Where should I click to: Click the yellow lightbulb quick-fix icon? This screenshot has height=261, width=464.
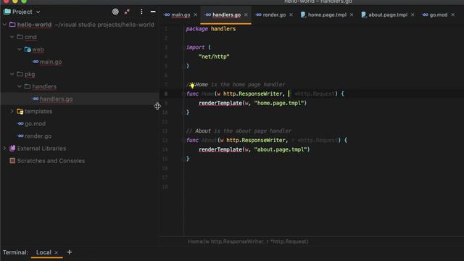192,86
